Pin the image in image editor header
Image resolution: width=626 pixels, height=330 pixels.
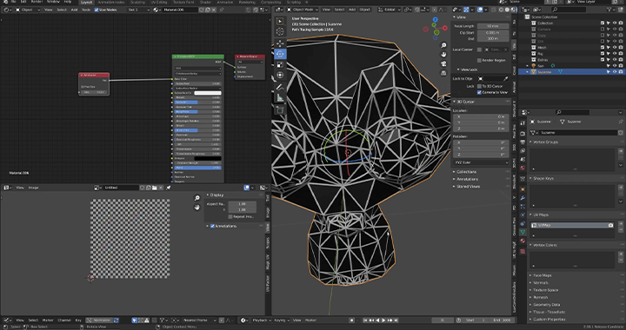[168, 188]
